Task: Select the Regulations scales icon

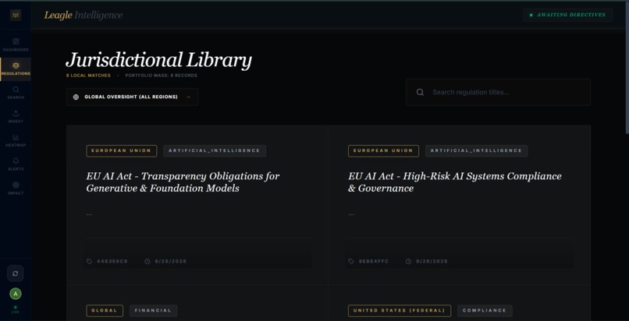Action: 16,65
